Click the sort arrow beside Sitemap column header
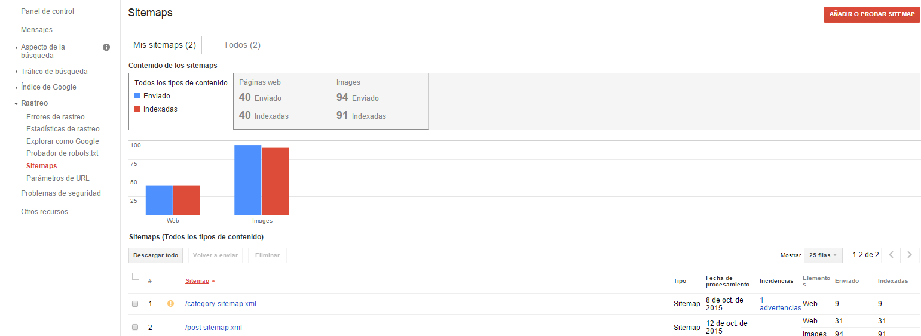921x336 pixels. (x=213, y=280)
